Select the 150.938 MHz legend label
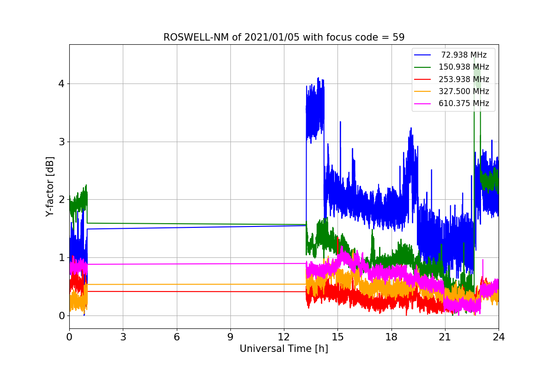 (x=464, y=67)
